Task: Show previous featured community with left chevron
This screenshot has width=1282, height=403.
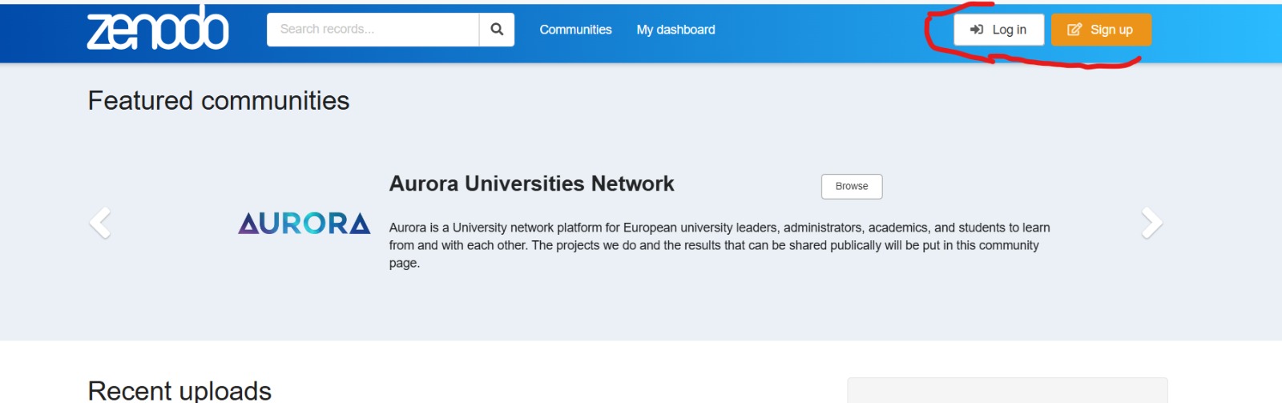Action: (100, 223)
